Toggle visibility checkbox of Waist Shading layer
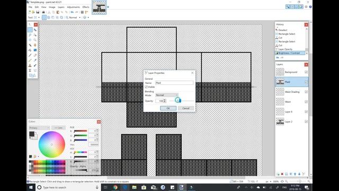 (x=306, y=92)
